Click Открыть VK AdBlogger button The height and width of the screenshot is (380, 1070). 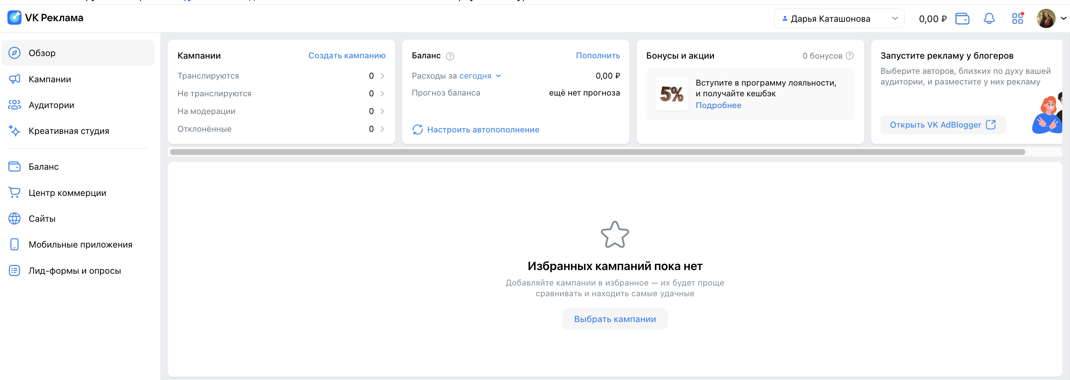coord(943,125)
